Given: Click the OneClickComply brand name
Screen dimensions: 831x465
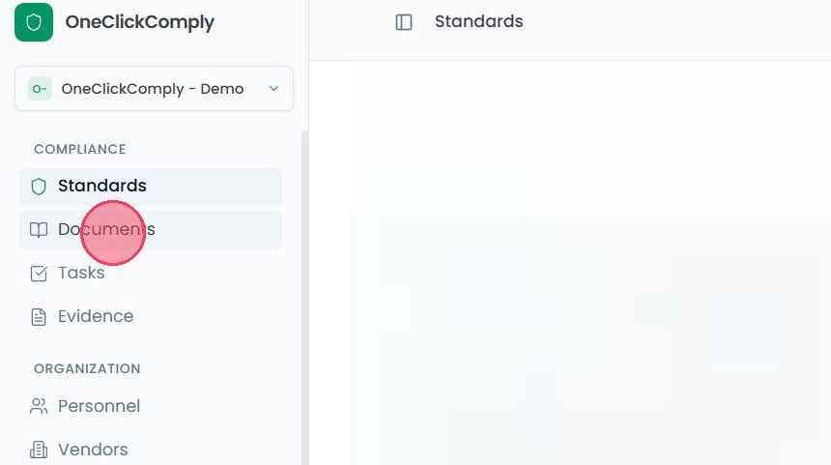Looking at the screenshot, I should pyautogui.click(x=140, y=22).
